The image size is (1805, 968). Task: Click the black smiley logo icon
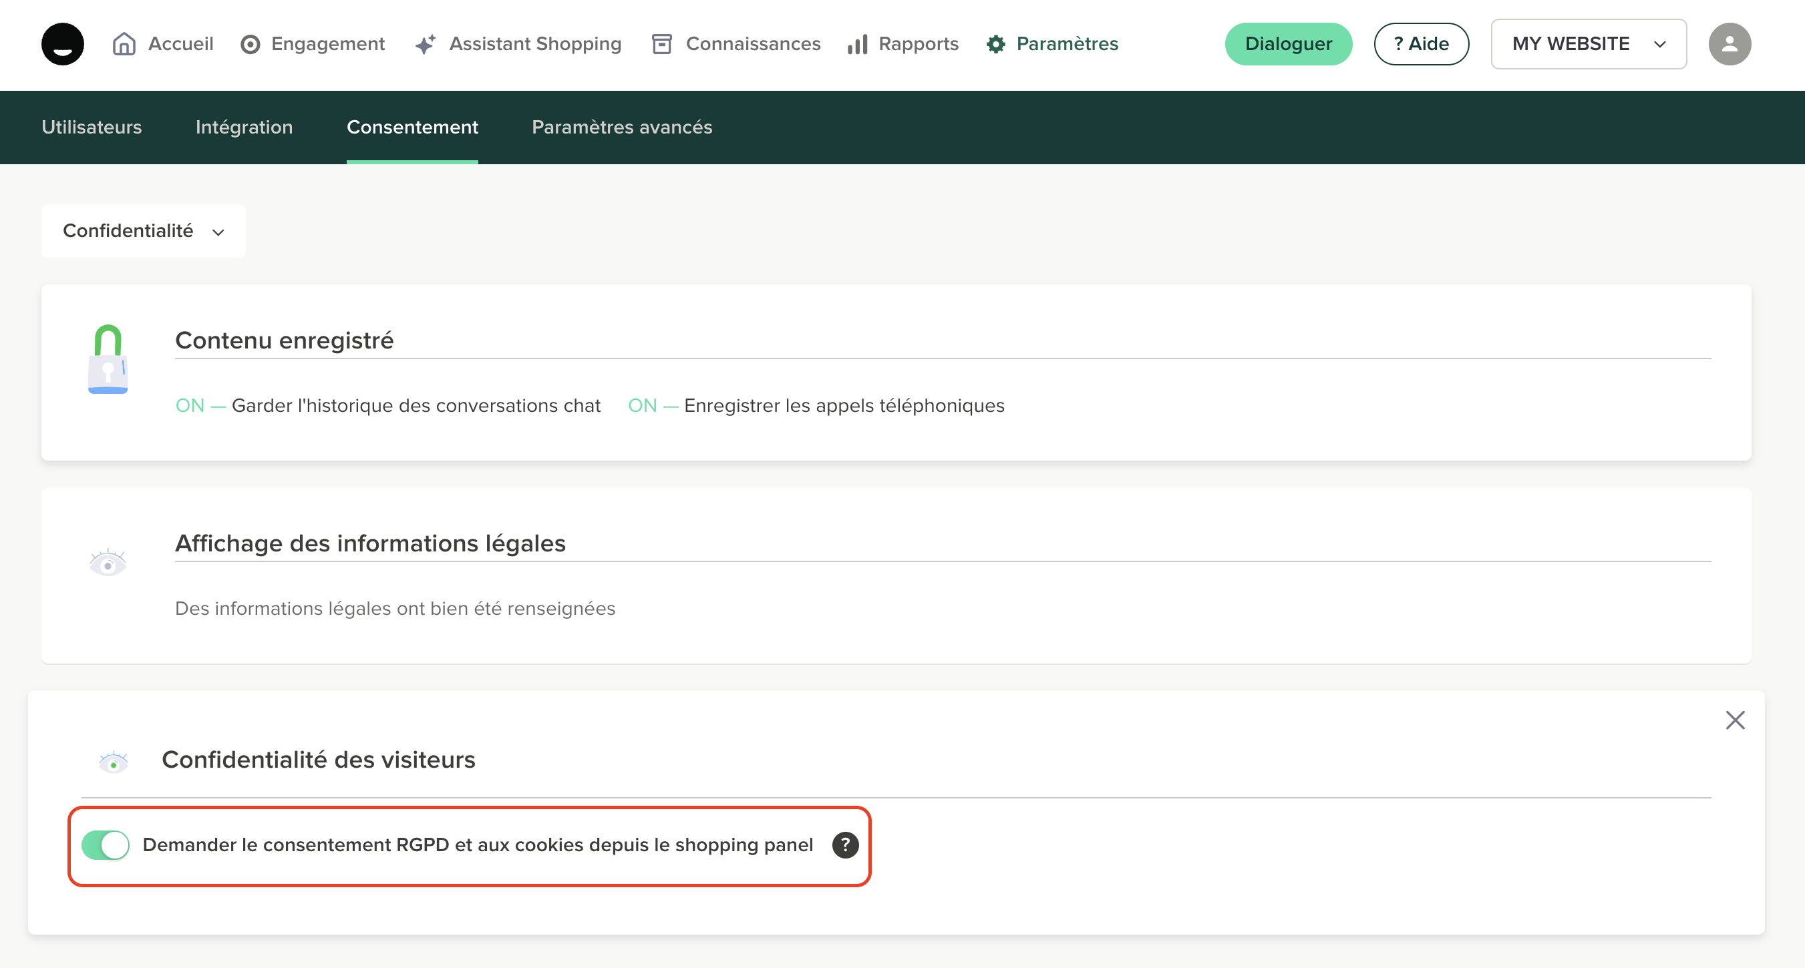pos(62,44)
